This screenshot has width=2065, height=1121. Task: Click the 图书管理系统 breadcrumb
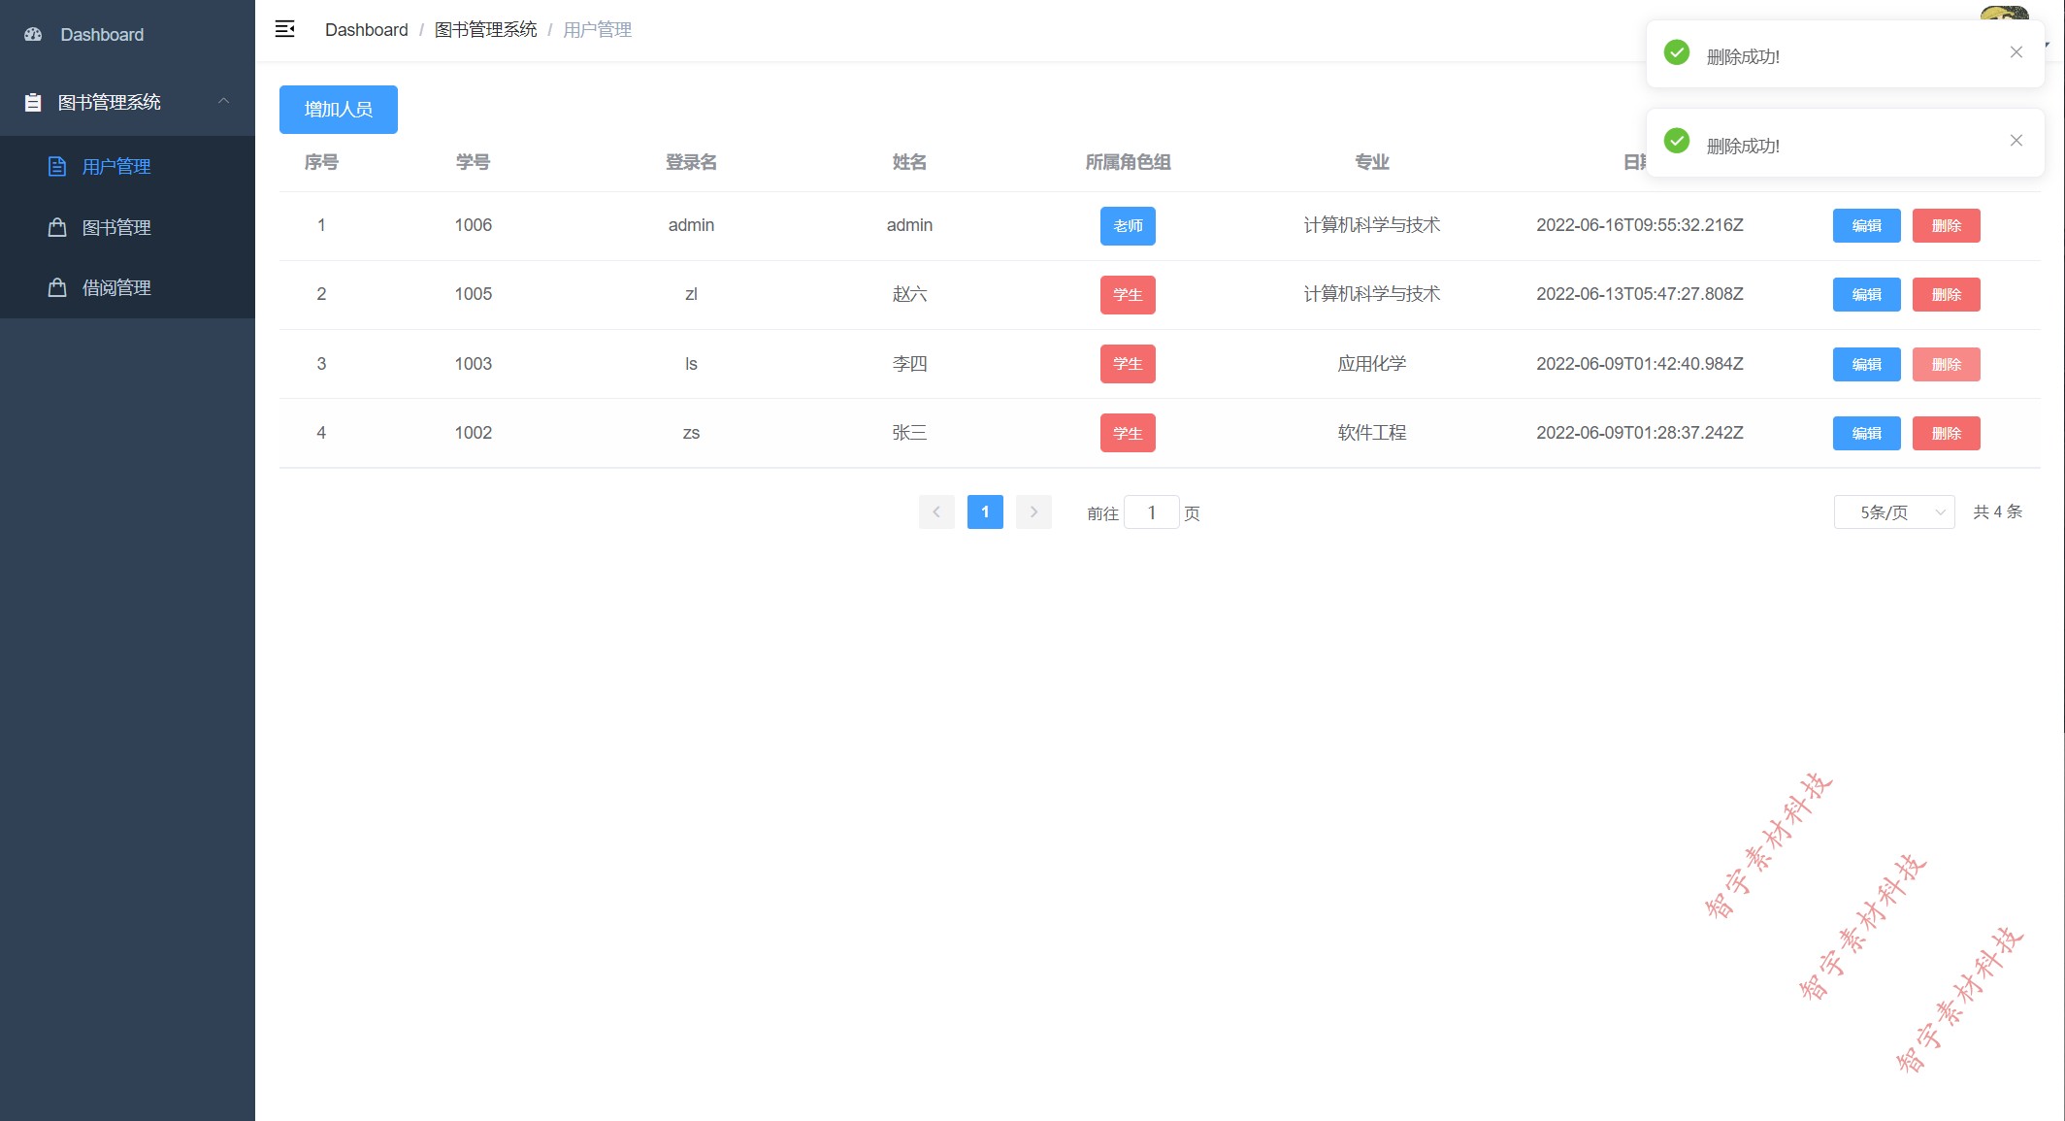[x=485, y=30]
